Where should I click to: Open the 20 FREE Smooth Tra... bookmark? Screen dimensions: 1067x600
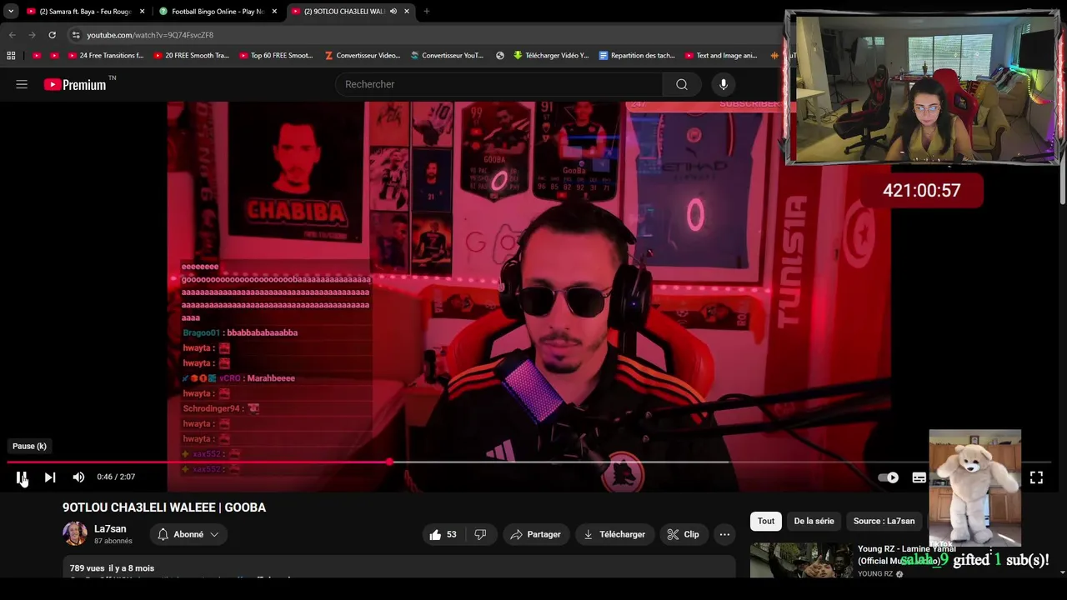coord(191,56)
